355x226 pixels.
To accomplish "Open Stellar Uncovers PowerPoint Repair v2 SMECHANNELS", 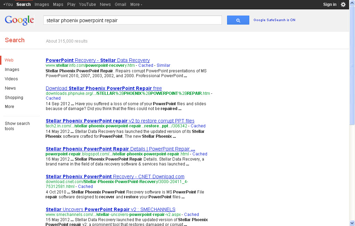I will click(x=111, y=209).
